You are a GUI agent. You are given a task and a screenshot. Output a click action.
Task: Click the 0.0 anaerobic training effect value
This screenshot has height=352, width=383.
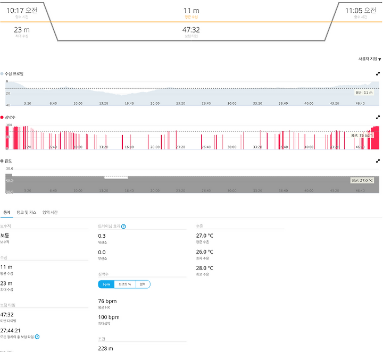click(102, 253)
